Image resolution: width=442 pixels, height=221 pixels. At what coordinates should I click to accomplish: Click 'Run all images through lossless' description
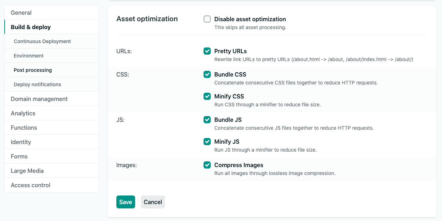click(275, 173)
